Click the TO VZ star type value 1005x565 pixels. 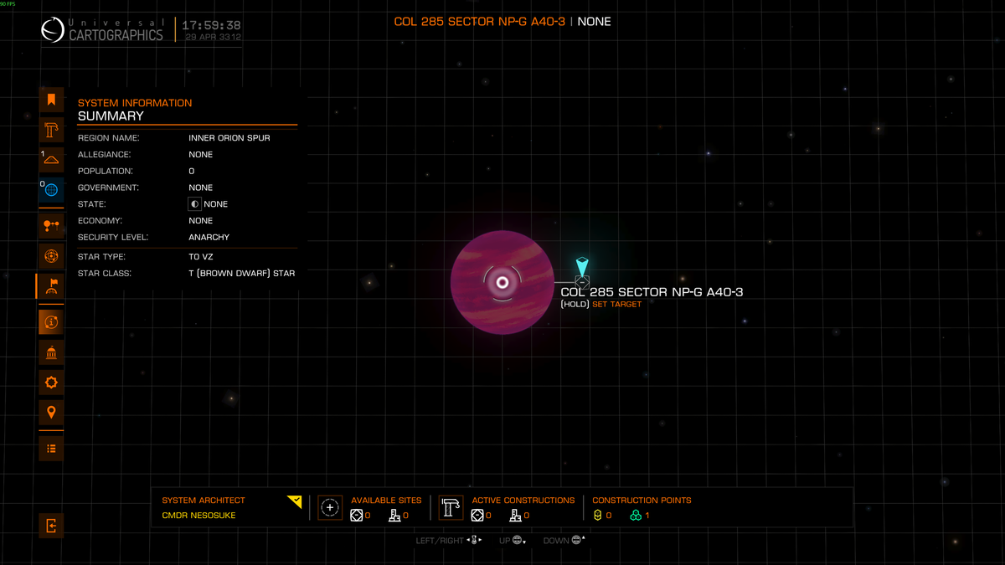pyautogui.click(x=201, y=257)
